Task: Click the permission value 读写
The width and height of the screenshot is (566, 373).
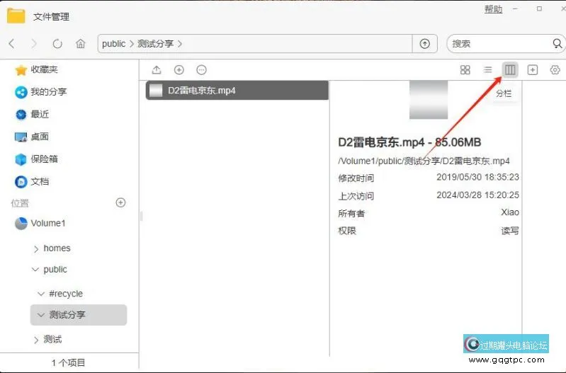Action: tap(510, 231)
